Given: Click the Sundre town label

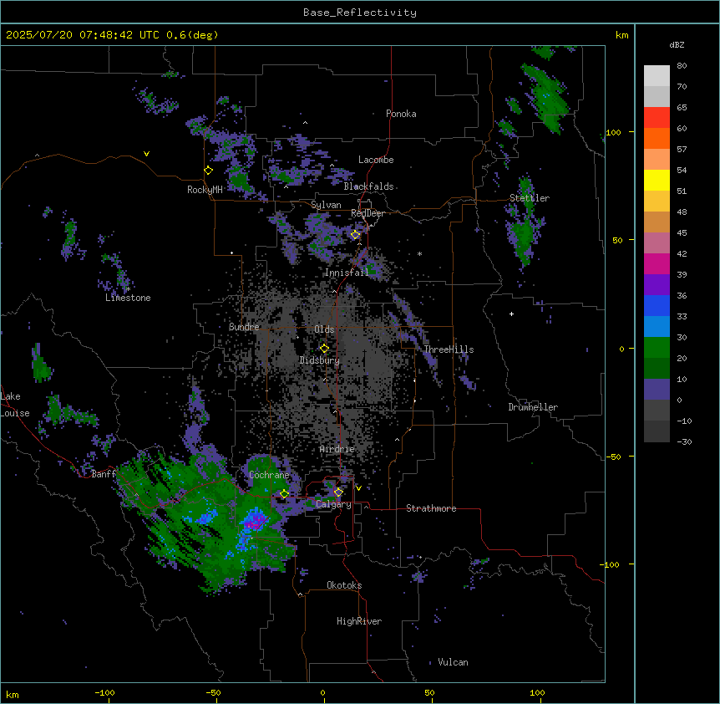Looking at the screenshot, I should [244, 327].
